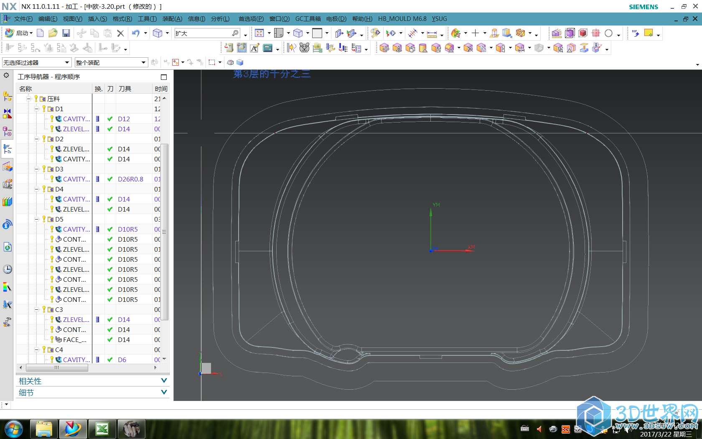Screen dimensions: 702x439
Task: Click the 换刀 column header
Action: [98, 89]
